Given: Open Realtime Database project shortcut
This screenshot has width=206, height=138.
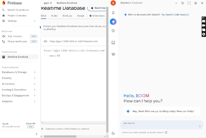Looking at the screenshot, I should 19,57.
